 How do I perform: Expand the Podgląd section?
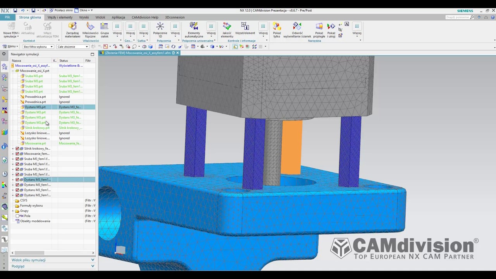(53, 266)
